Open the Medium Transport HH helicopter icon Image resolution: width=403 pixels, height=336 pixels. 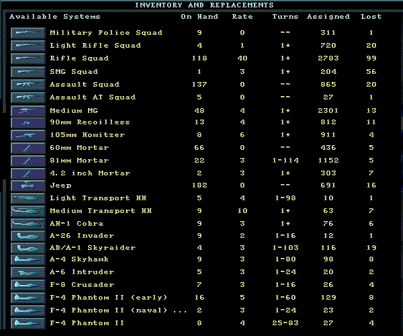click(28, 211)
